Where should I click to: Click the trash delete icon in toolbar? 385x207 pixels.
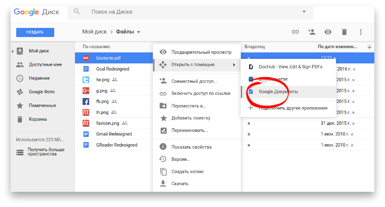click(x=344, y=32)
